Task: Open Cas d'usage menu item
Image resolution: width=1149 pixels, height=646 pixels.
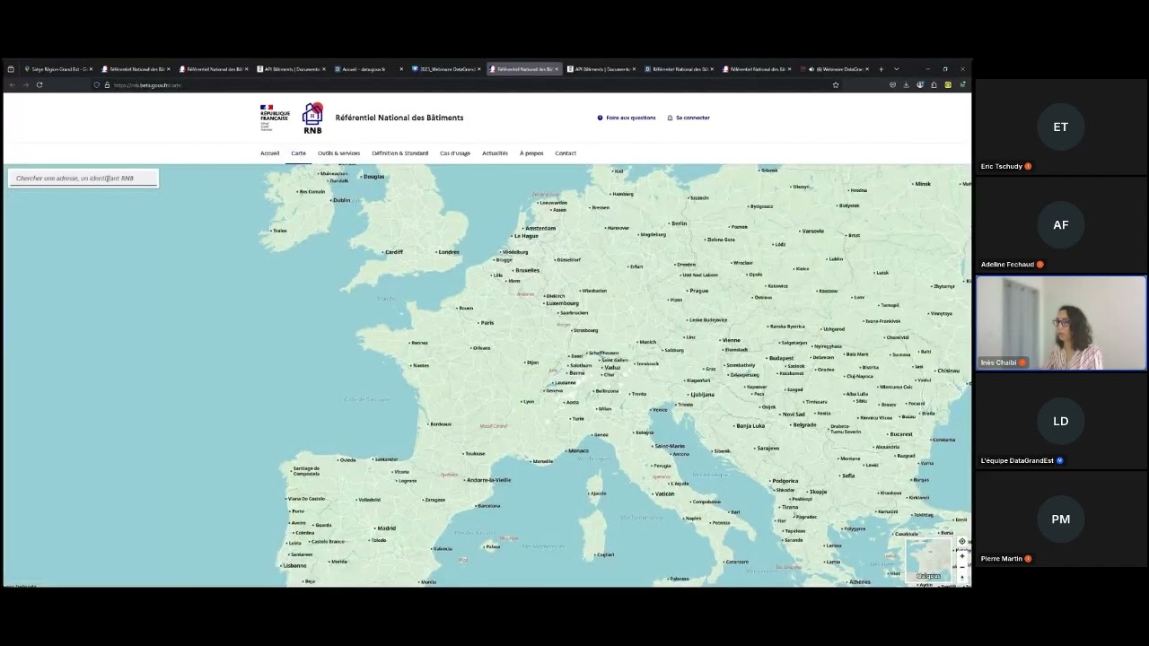Action: 455,153
